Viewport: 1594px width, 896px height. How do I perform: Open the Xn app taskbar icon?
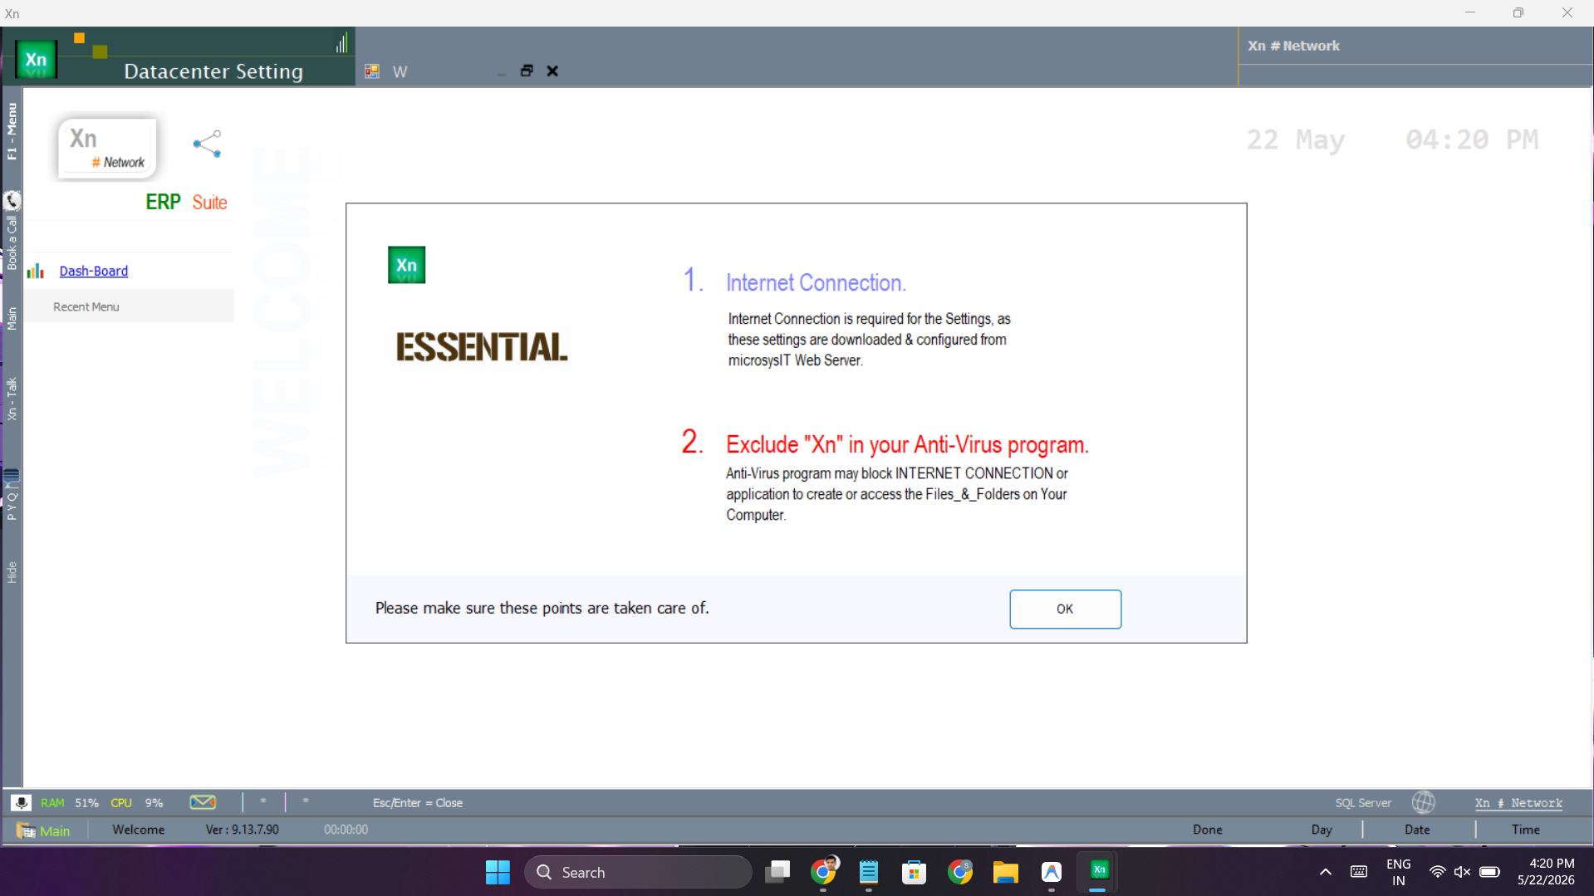pyautogui.click(x=1098, y=870)
